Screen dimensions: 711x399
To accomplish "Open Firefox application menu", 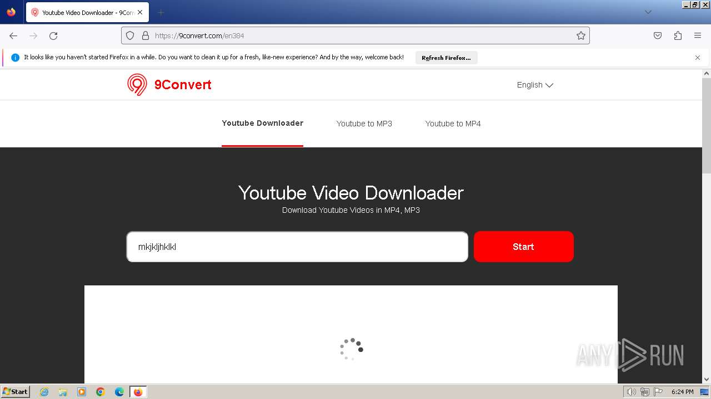I will (698, 35).
